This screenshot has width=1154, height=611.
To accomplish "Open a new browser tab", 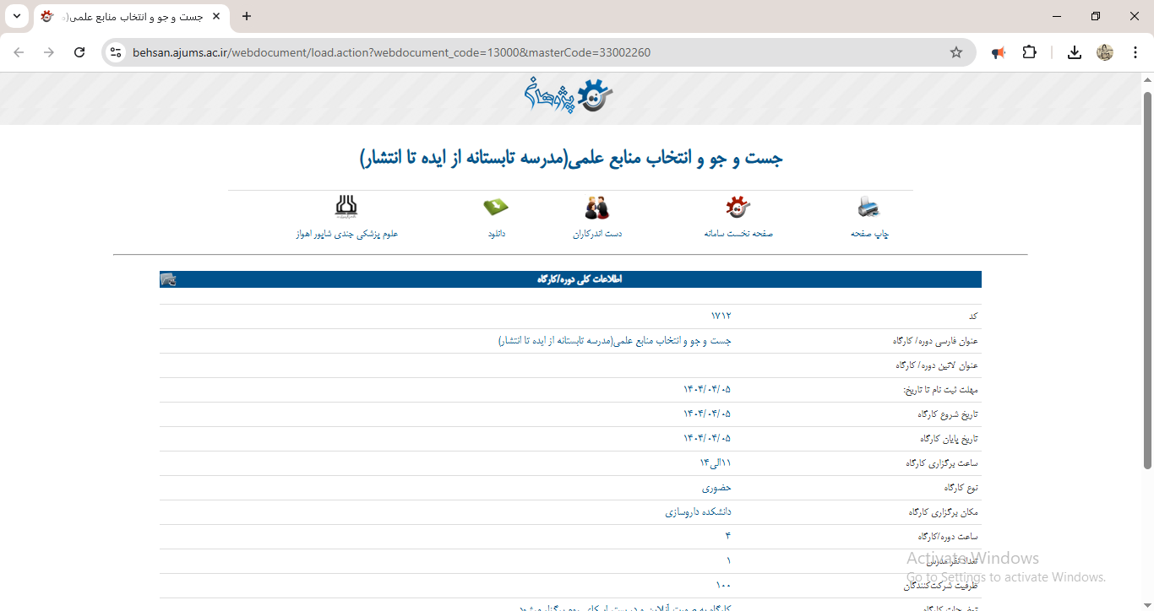I will click(247, 16).
